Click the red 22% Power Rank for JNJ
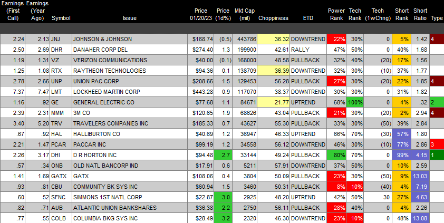The width and height of the screenshot is (444, 223). (x=336, y=39)
